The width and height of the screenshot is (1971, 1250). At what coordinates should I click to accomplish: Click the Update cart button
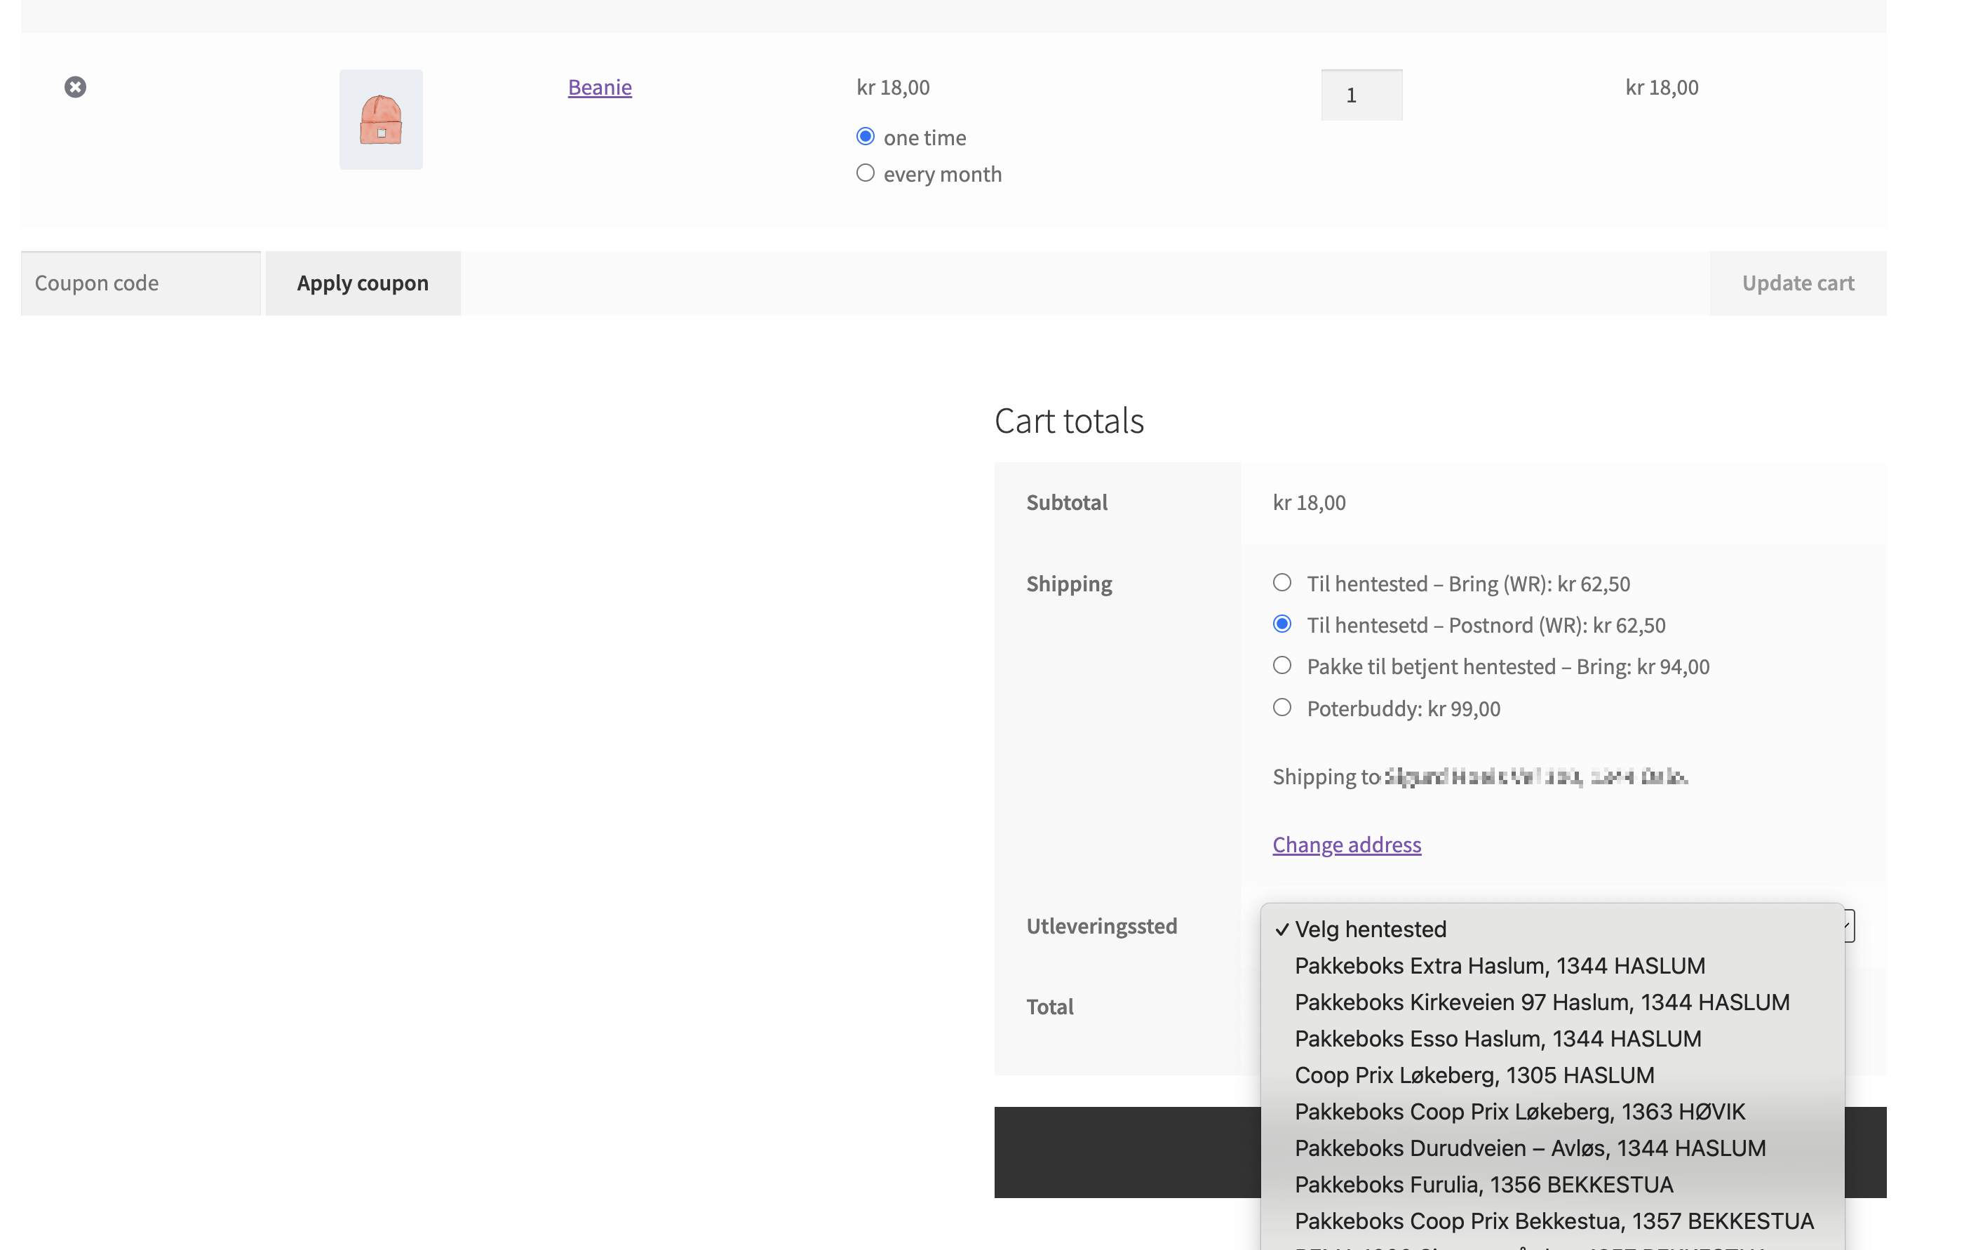click(1798, 283)
